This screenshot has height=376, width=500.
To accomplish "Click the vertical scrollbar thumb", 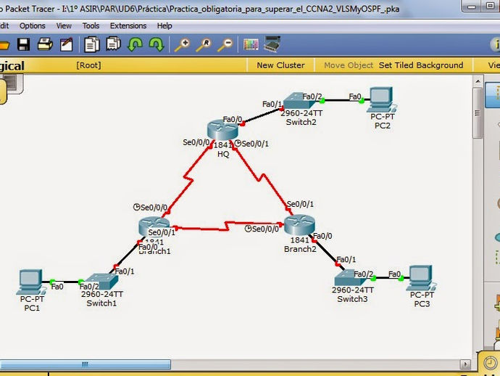I will [478, 113].
